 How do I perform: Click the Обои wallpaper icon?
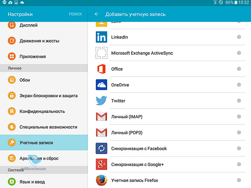(12, 80)
